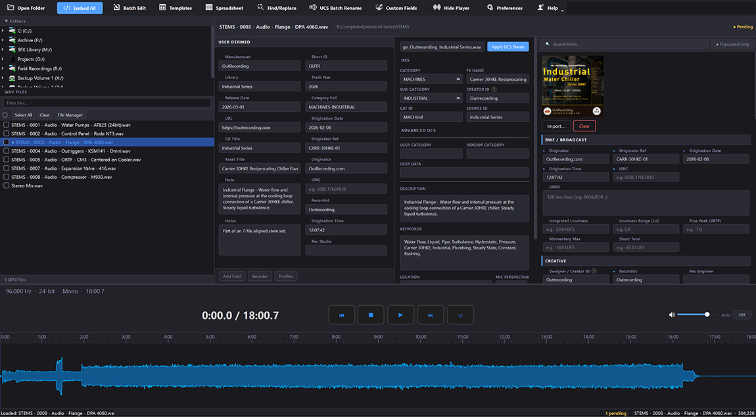This screenshot has width=756, height=417.
Task: Click the Apply UCS Name button
Action: point(508,47)
